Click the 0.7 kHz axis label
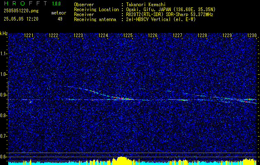The width and height of the screenshot is (260, 165). (x=4, y=136)
